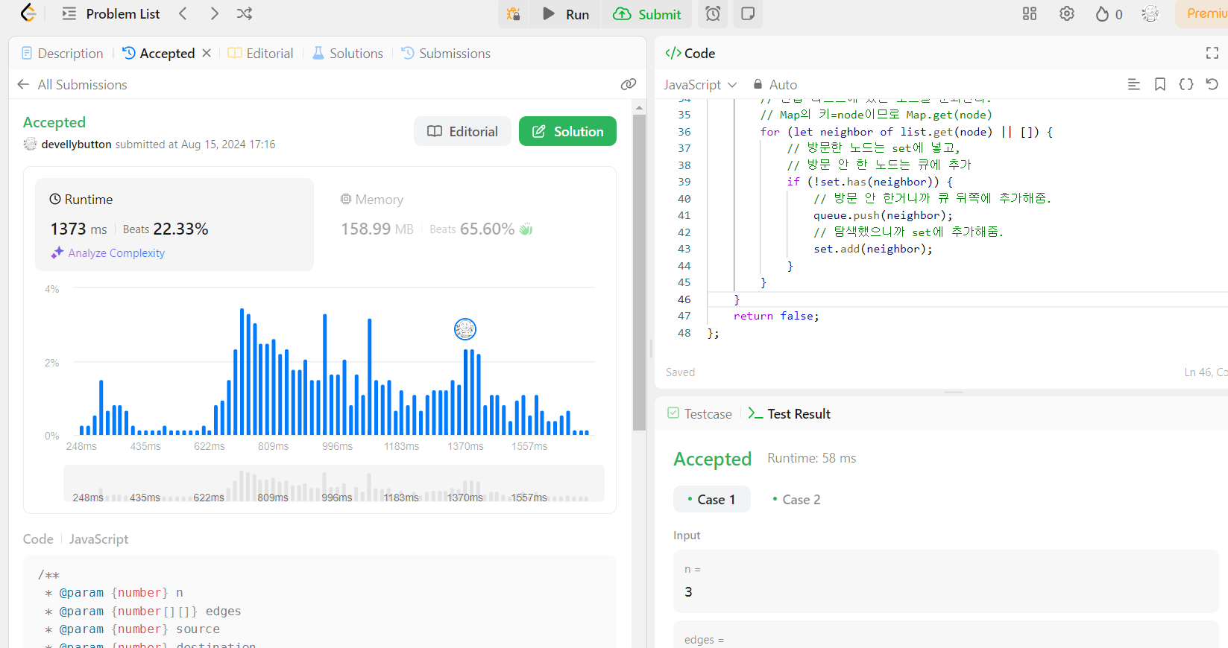Open the notes sticky icon

coord(748,14)
